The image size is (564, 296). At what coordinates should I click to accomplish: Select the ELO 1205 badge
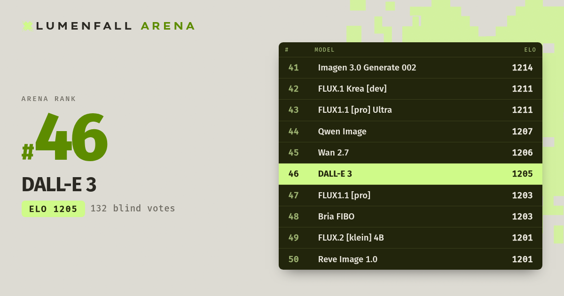[53, 209]
